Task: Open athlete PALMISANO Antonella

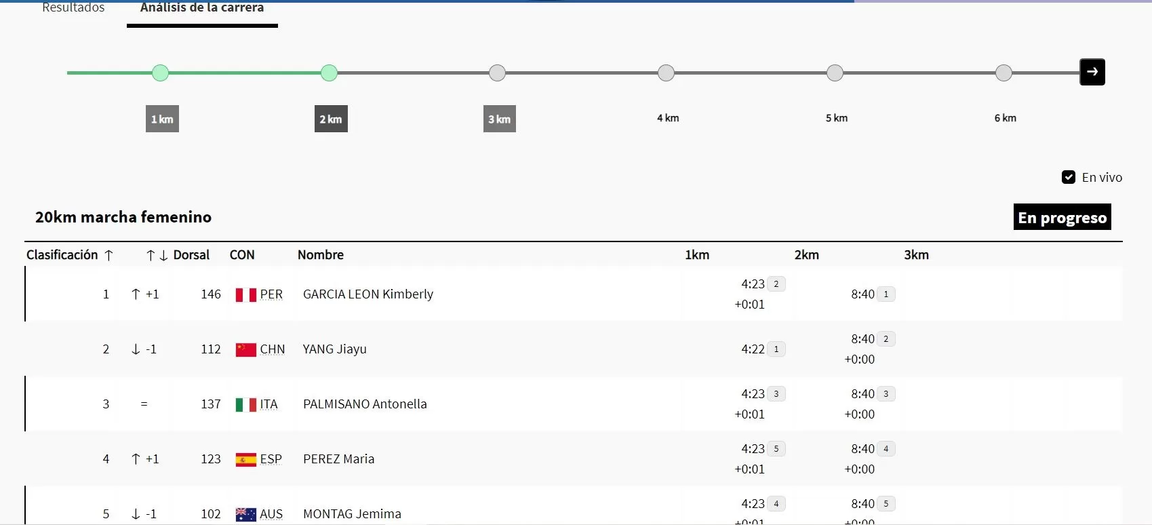Action: pyautogui.click(x=365, y=404)
